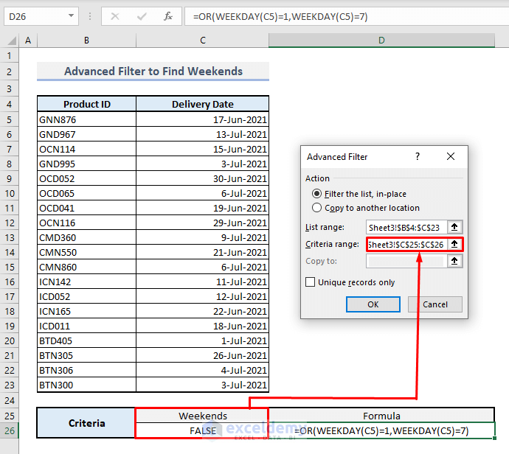
Task: Select row 1 header
Action: pyautogui.click(x=9, y=55)
